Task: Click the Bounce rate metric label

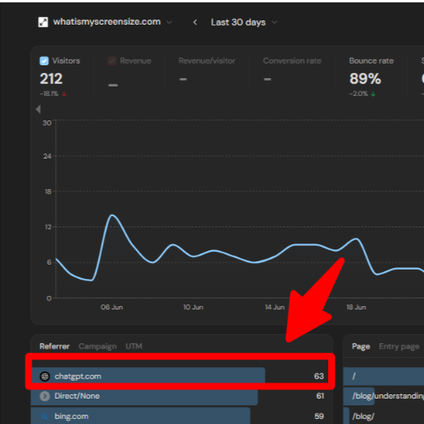Action: (371, 61)
